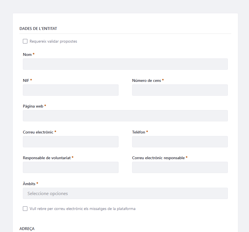The width and height of the screenshot is (249, 232).
Task: Open the Àmbits Seleccione opciones dropdown
Action: click(x=125, y=193)
